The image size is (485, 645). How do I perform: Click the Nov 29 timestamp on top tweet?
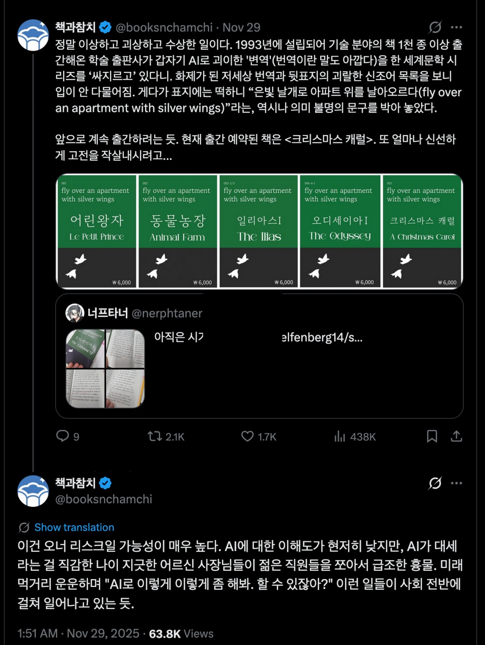click(x=241, y=27)
